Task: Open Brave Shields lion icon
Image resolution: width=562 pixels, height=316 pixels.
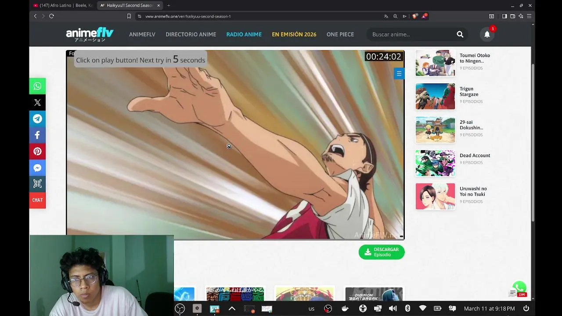Action: click(414, 16)
